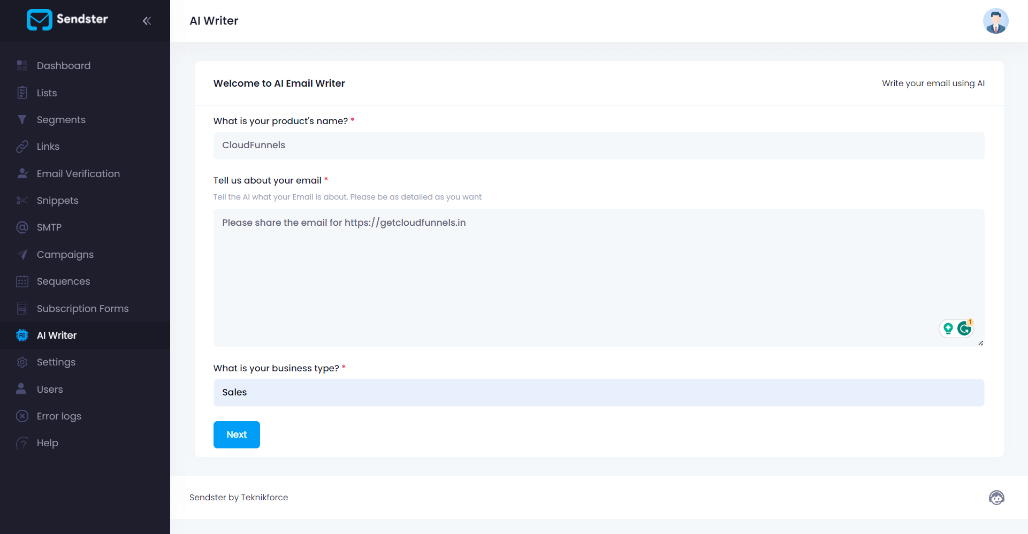This screenshot has height=534, width=1028.
Task: Click the Snippets scissors icon
Action: point(22,200)
